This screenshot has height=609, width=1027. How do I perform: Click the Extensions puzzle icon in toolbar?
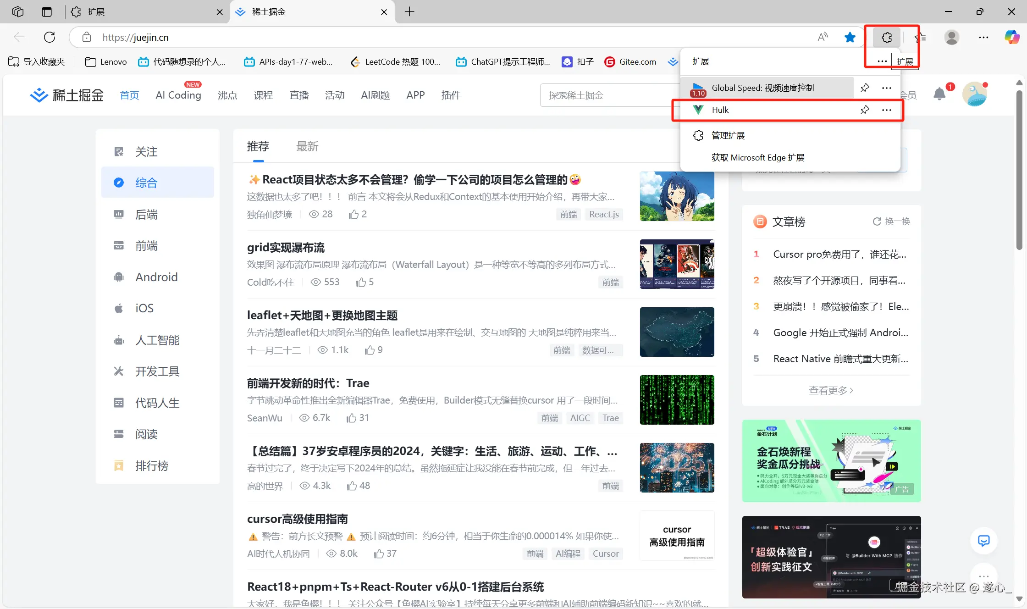point(887,37)
